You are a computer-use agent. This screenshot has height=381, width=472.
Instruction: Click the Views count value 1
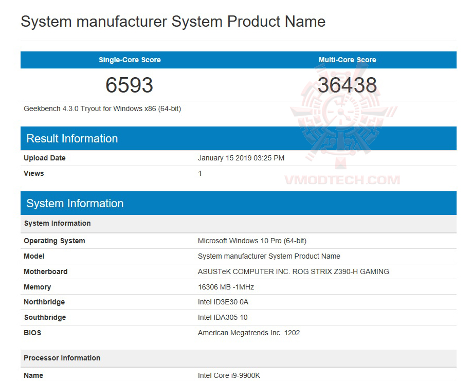tap(200, 173)
